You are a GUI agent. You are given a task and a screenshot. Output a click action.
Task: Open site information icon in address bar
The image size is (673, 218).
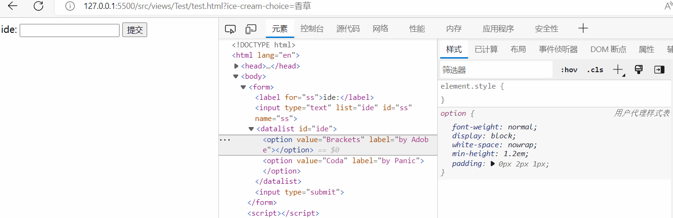(x=70, y=6)
